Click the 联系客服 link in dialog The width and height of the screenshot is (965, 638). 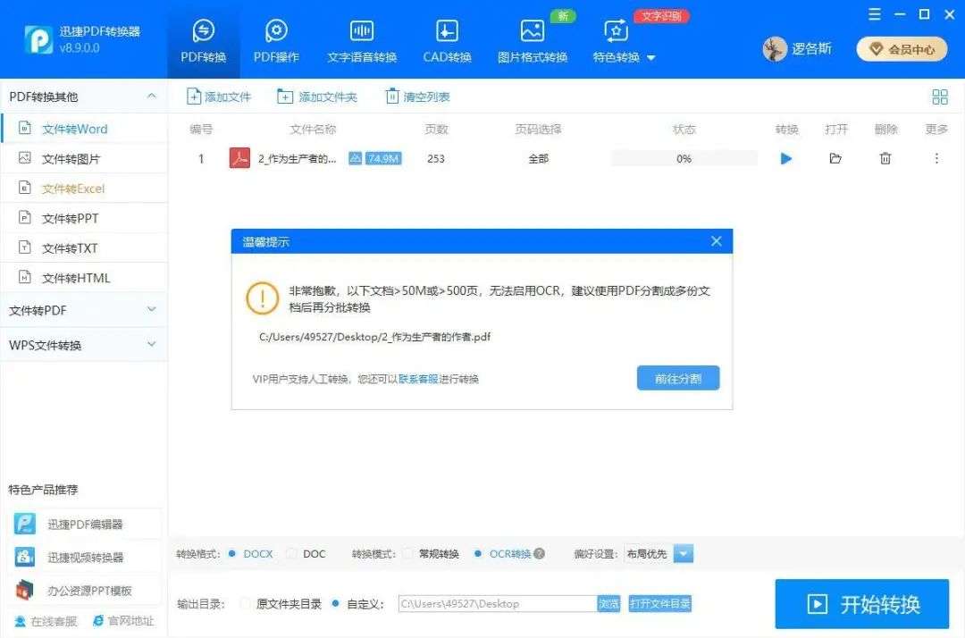[418, 379]
